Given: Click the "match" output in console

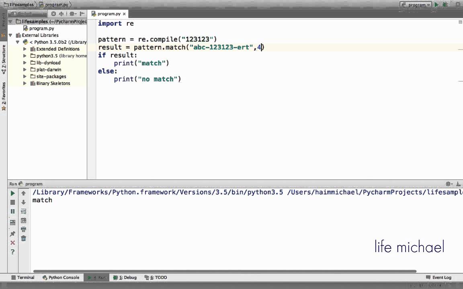Looking at the screenshot, I should (x=42, y=200).
